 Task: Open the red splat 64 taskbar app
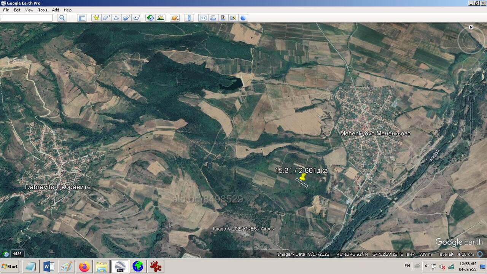(x=156, y=266)
